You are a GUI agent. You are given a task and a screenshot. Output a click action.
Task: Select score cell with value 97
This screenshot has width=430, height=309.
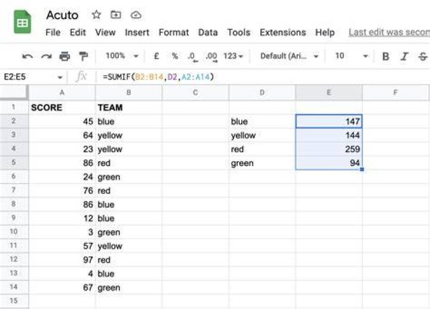62,259
